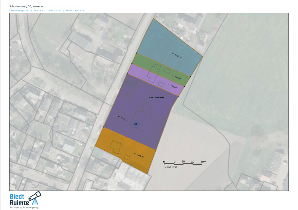Image resolution: width=298 pixels, height=210 pixels.
Task: Select the blue parcel of 2.126 m²
Action: [x=171, y=44]
